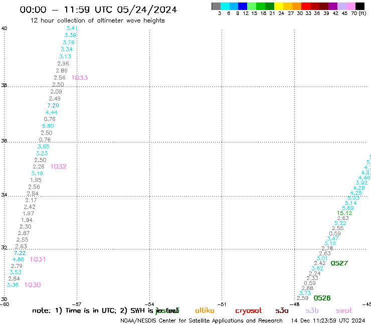This screenshot has width=371, height=325.
Task: Click the wave height value '3.13'
Action: tap(65, 56)
